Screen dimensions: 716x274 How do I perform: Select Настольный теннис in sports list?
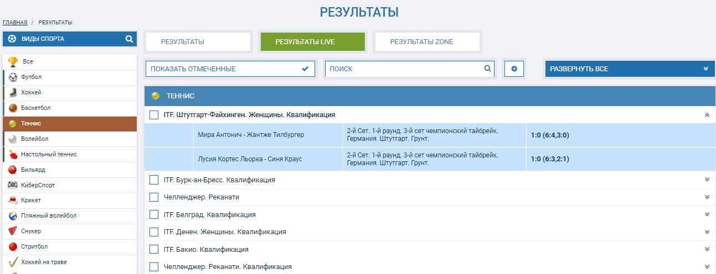pos(70,155)
